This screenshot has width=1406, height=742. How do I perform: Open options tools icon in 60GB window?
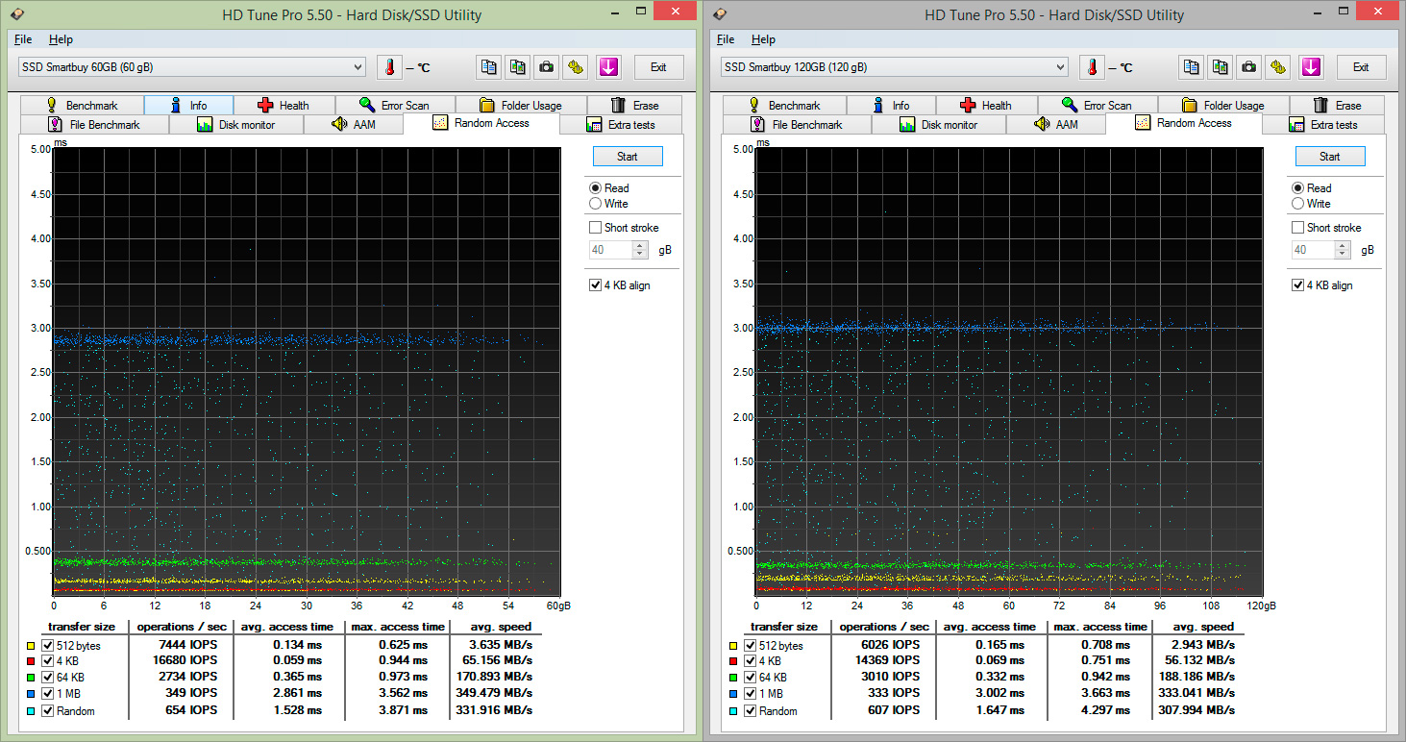tap(575, 67)
